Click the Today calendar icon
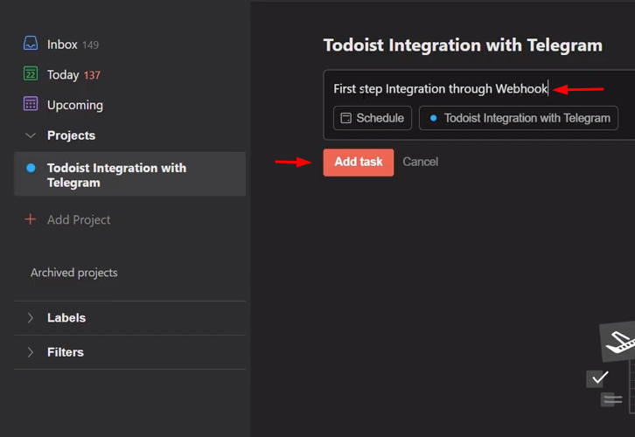 coord(31,73)
